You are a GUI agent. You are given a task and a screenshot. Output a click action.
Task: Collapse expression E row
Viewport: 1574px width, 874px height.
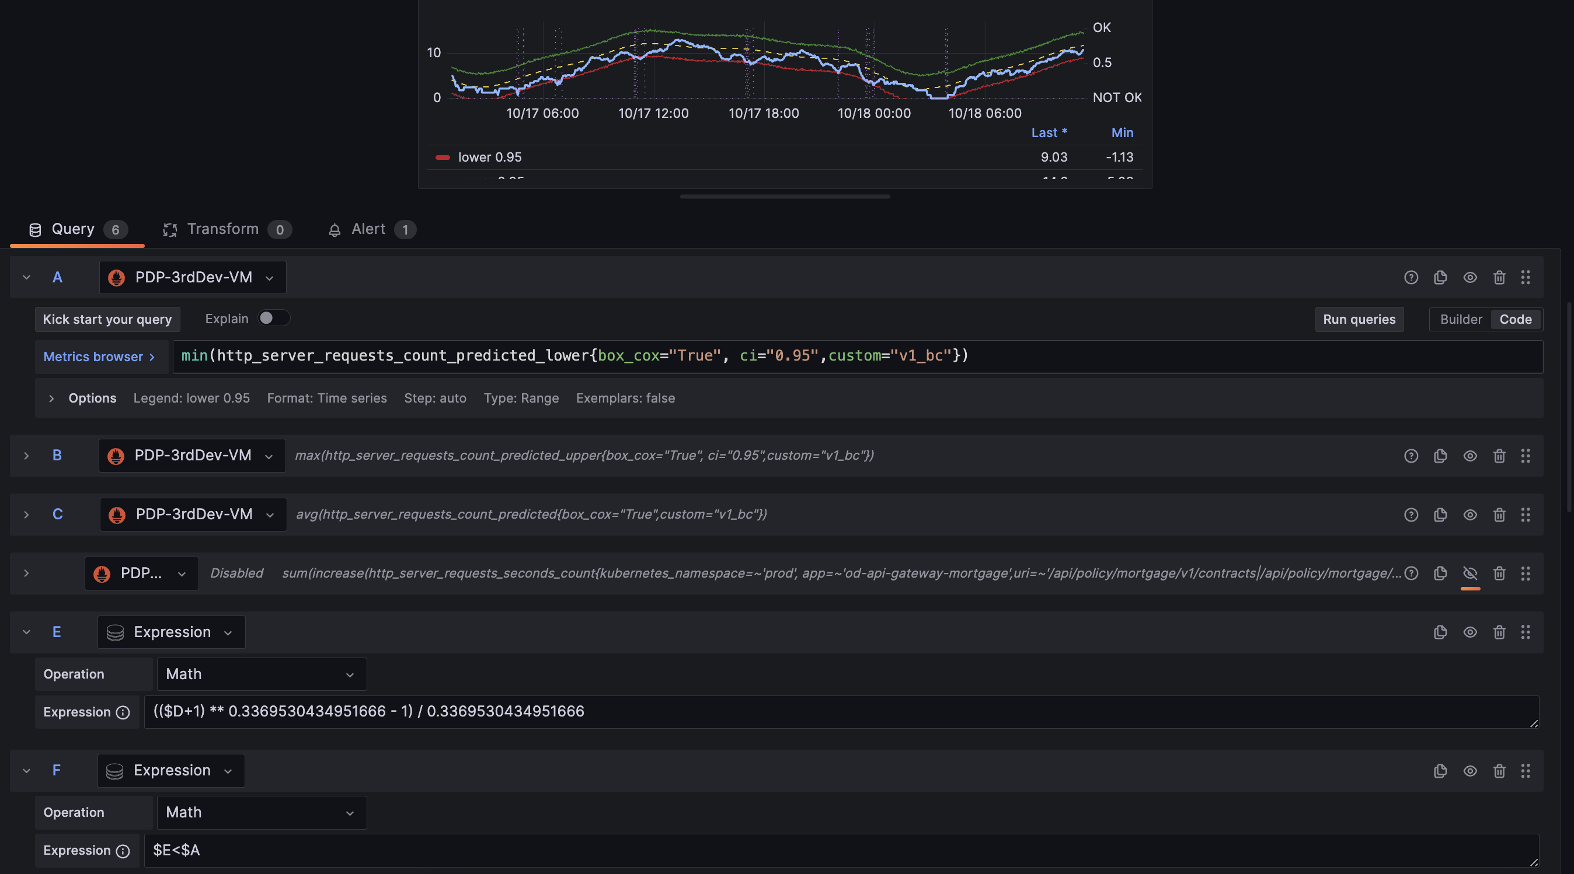coord(26,632)
